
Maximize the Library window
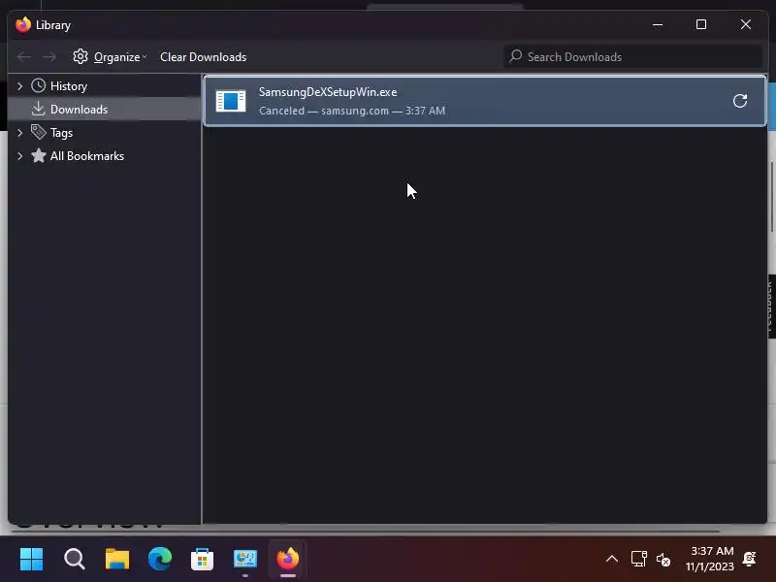pyautogui.click(x=701, y=25)
